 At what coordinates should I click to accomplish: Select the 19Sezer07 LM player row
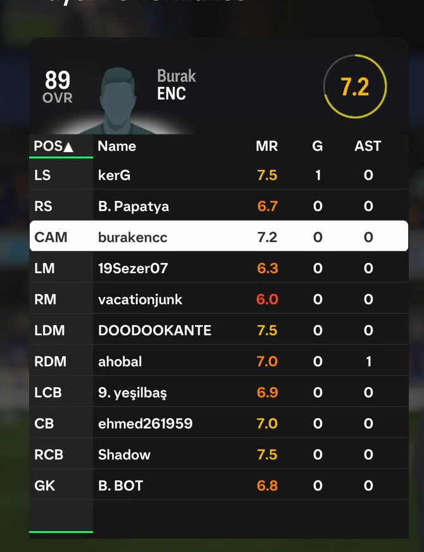coord(219,268)
